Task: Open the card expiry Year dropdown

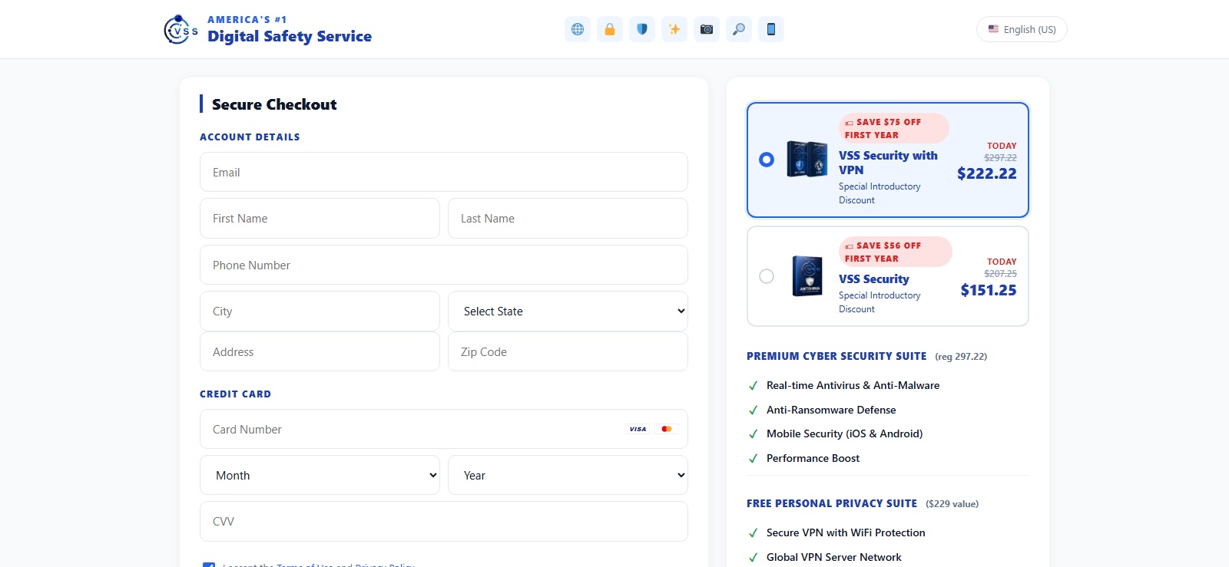Action: click(568, 476)
